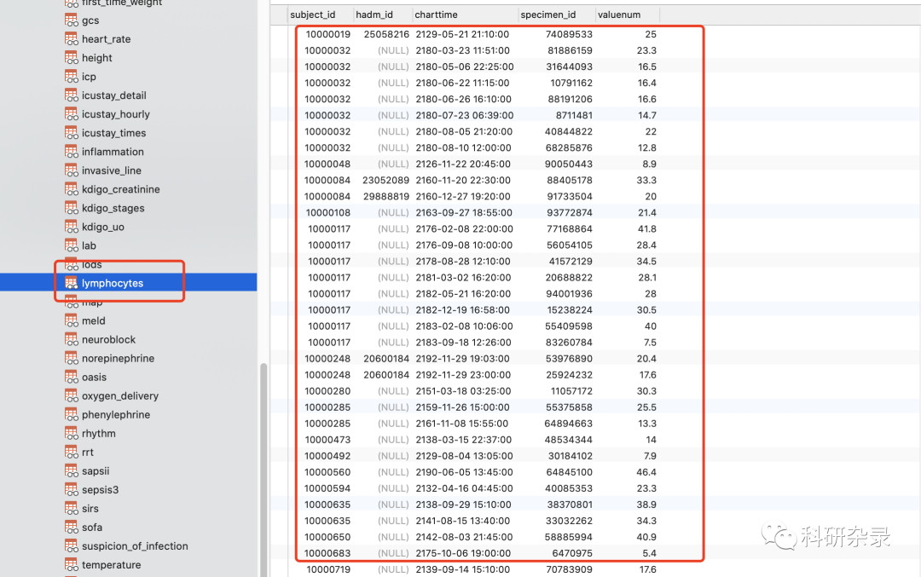The width and height of the screenshot is (921, 577).
Task: Select specimen_id cell 6470975
Action: (x=572, y=553)
